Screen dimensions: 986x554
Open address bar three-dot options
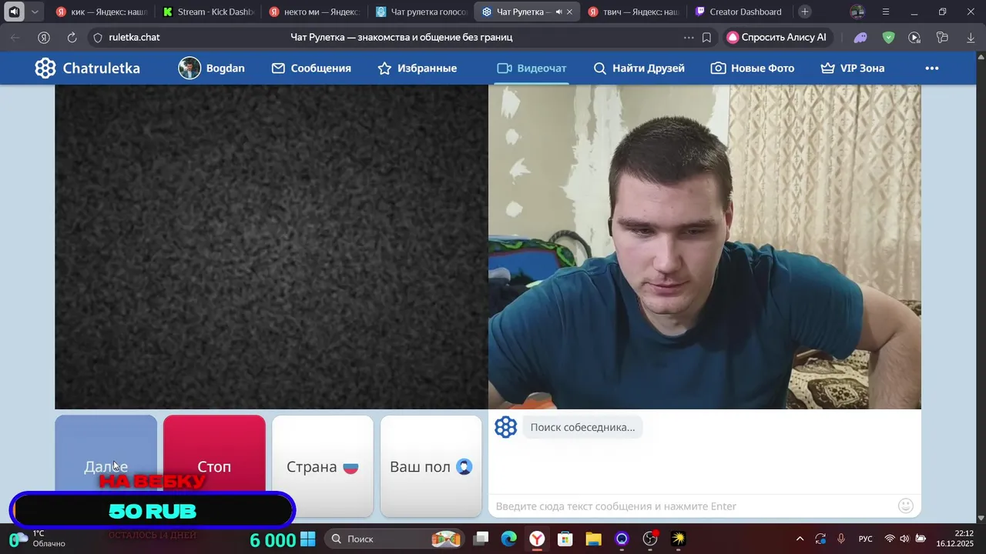689,37
